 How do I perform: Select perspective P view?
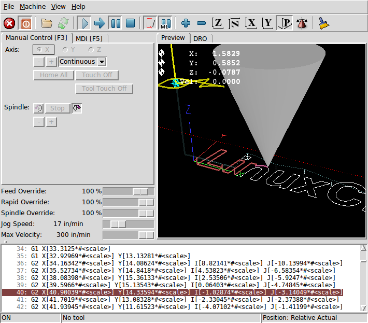pos(285,23)
